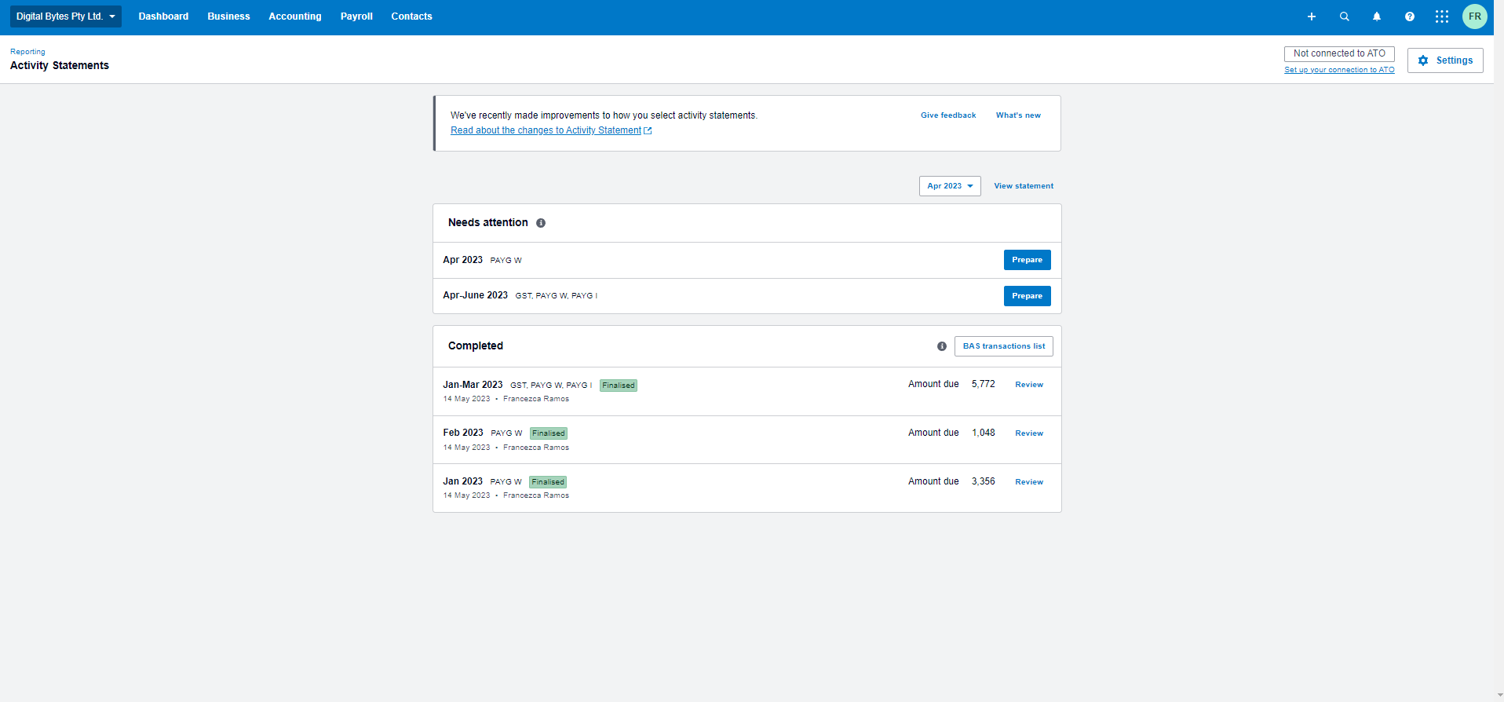Click the amount 5,772
The image size is (1504, 702).
coord(984,384)
